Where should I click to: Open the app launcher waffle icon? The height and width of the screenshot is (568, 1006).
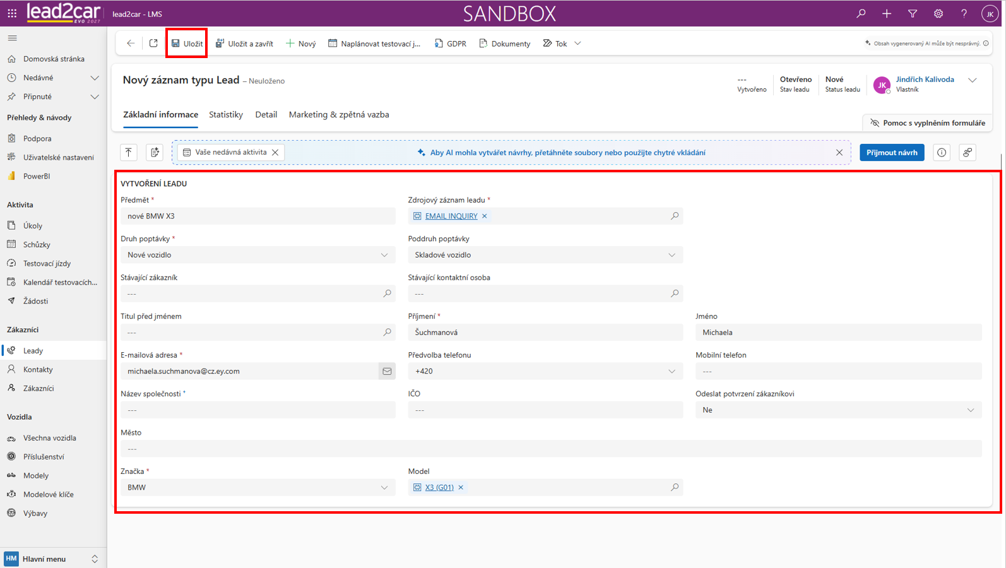12,13
